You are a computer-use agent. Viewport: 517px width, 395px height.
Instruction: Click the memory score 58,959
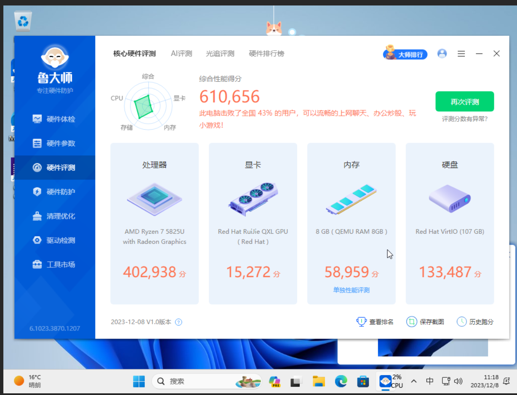[347, 272]
